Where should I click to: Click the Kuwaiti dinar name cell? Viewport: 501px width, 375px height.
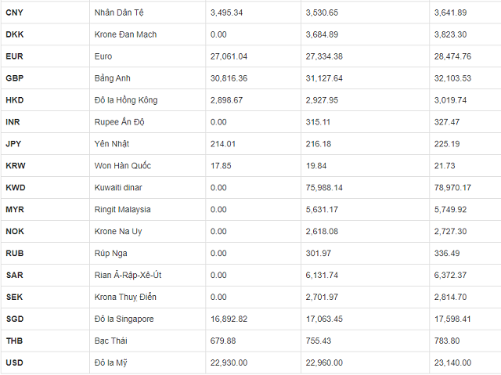[117, 188]
